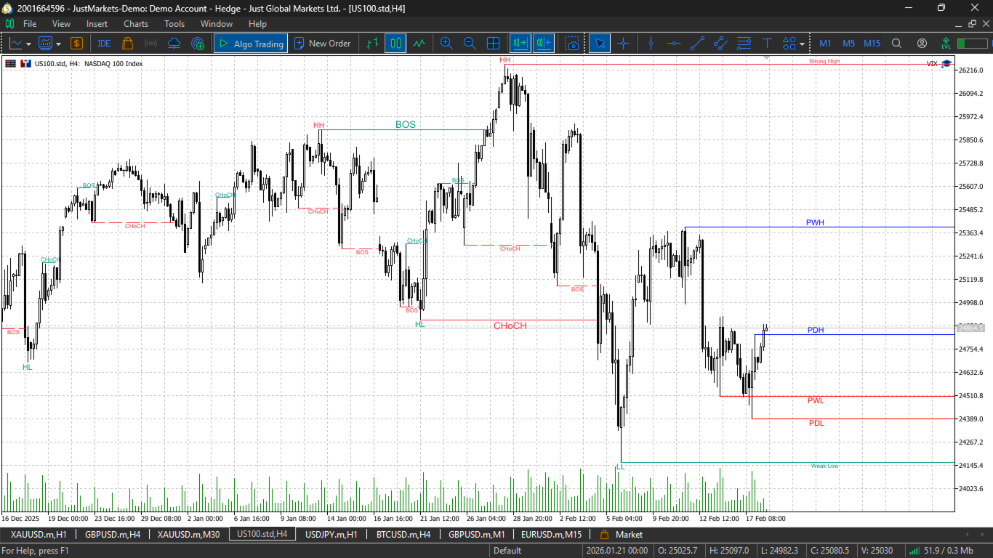Open the Market Watch dollar icon

click(76, 44)
